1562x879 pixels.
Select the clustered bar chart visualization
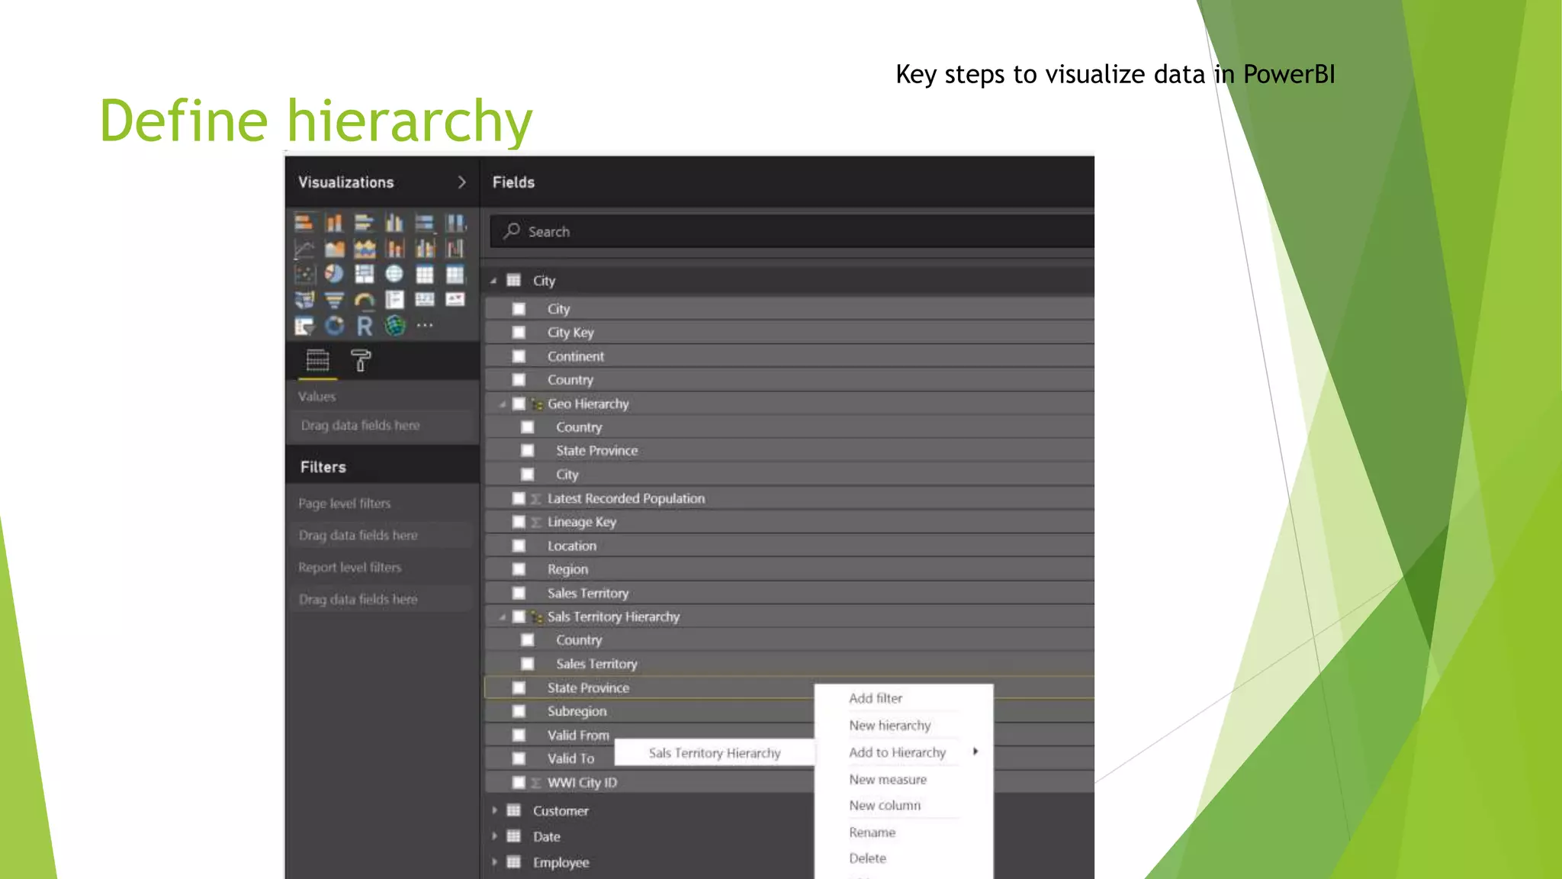point(365,223)
